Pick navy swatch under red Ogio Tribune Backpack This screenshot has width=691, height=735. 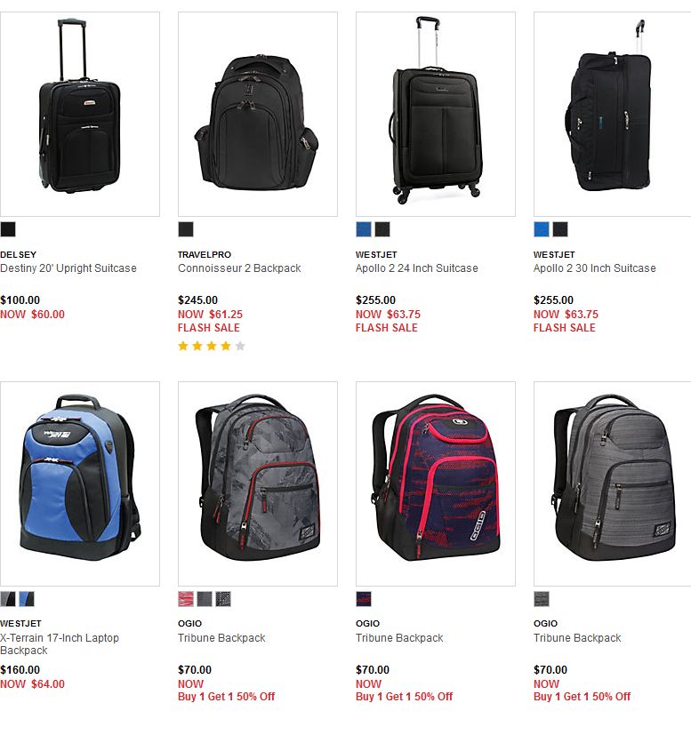coord(364,599)
